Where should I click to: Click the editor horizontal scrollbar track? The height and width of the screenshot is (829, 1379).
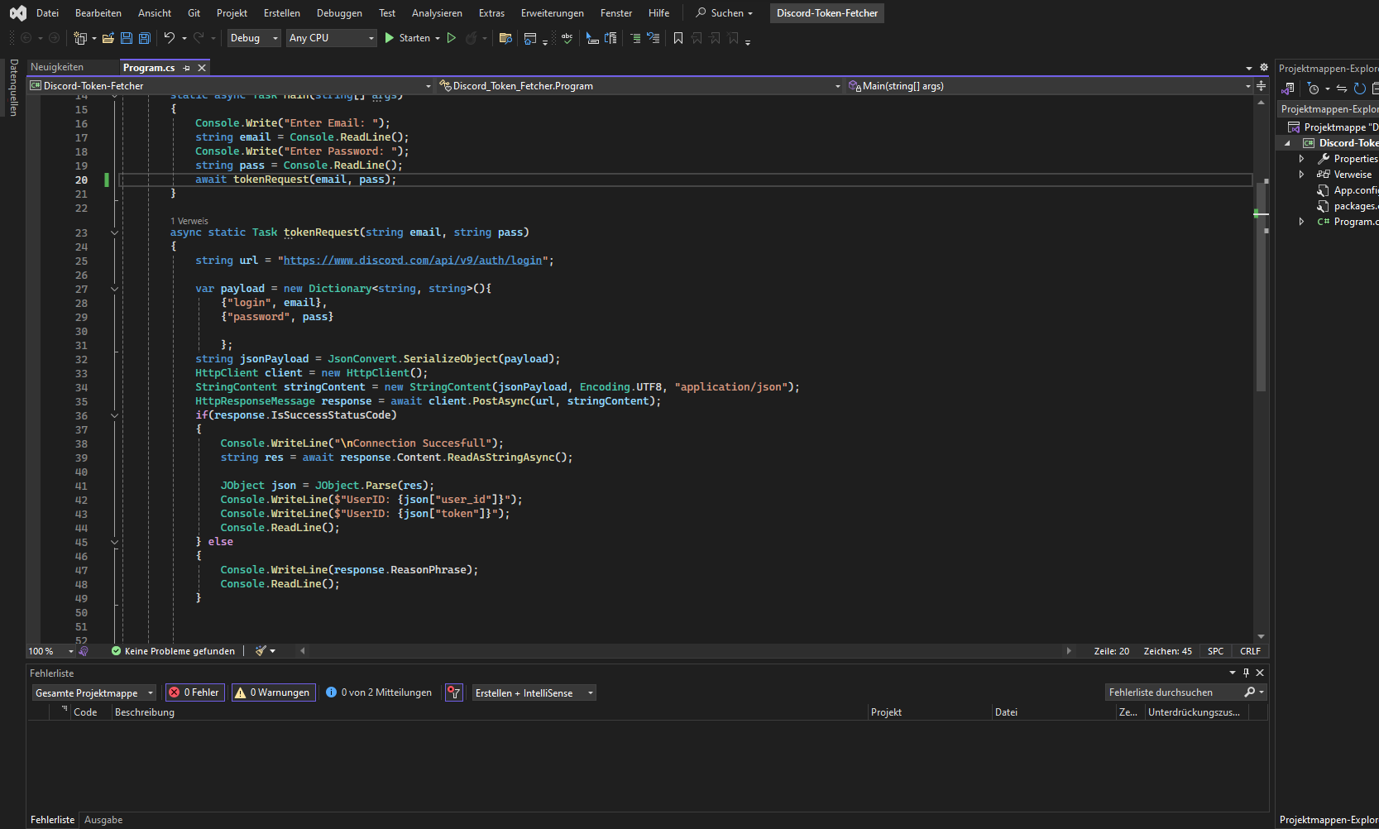(x=685, y=651)
